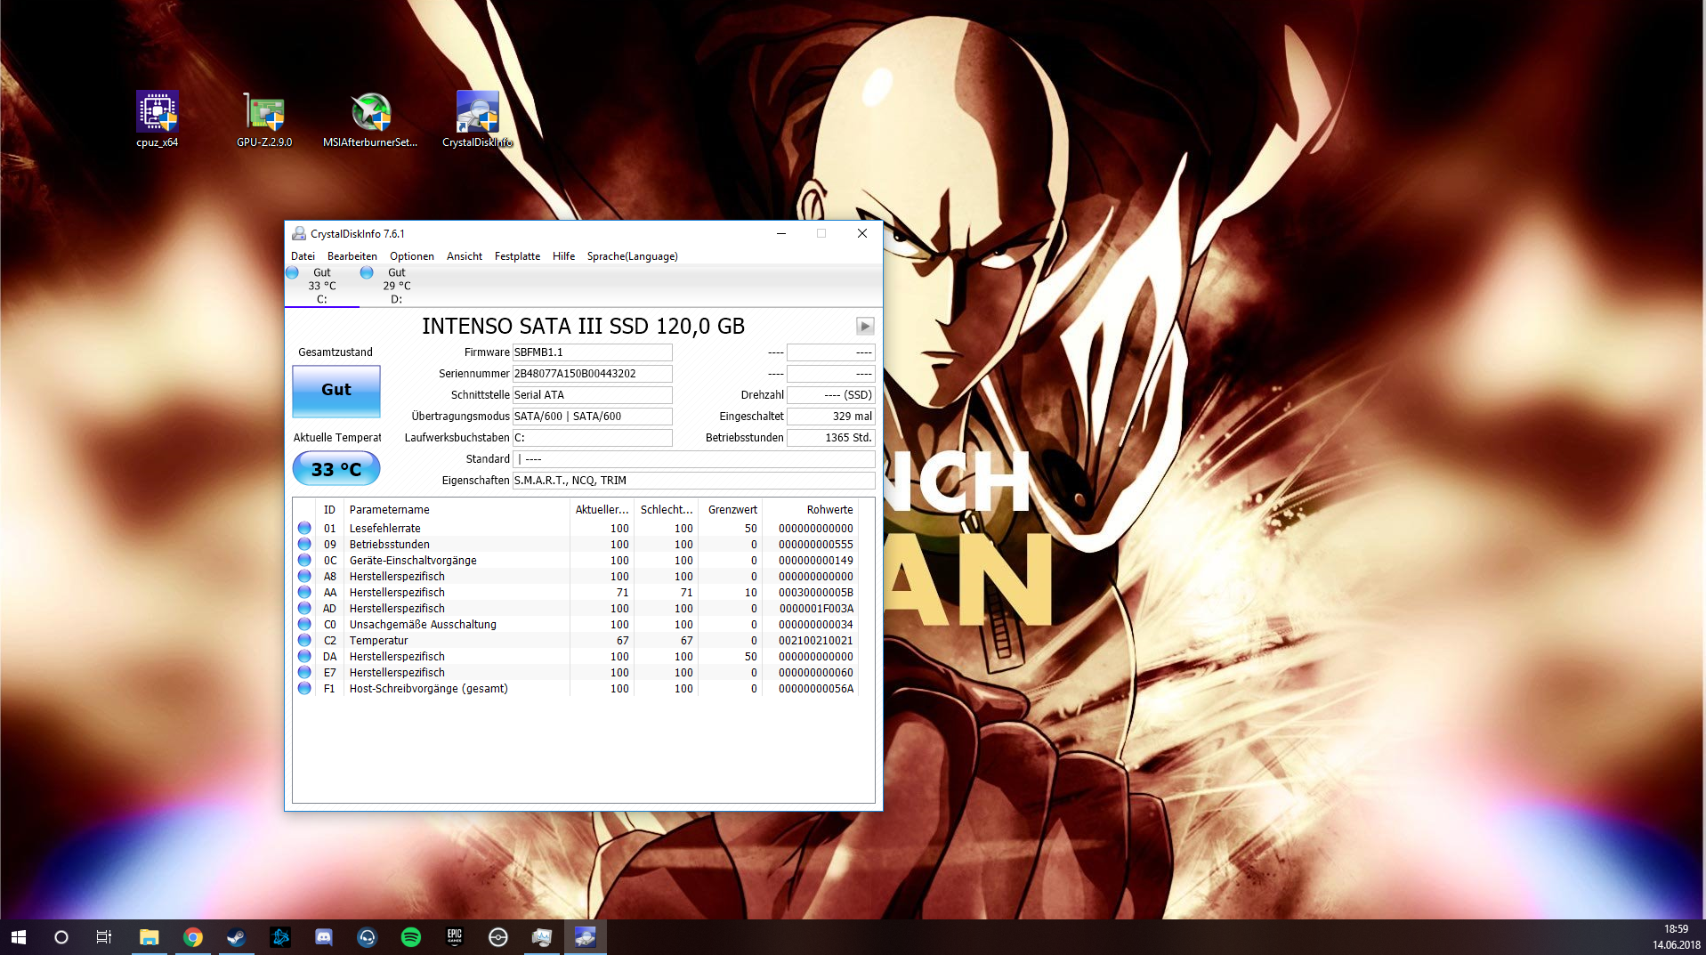1706x955 pixels.
Task: Click the ID column header
Action: (329, 510)
